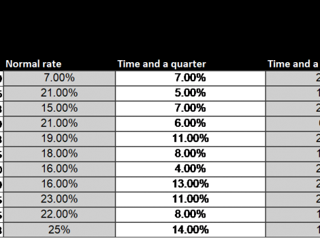The width and height of the screenshot is (320, 238).
Task: Select the 6.00% cell in Time and a quarter
Action: click(x=191, y=124)
